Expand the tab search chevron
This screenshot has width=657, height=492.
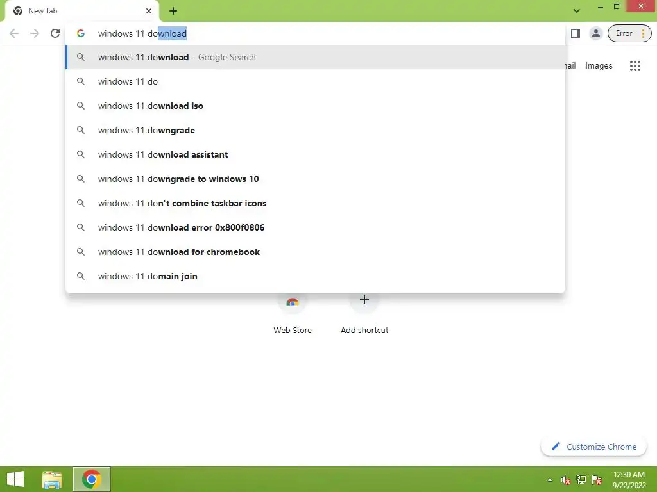[577, 11]
